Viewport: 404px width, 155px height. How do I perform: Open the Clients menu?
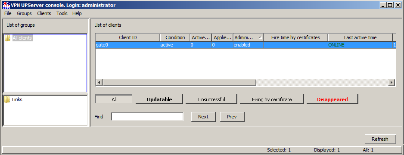(x=44, y=13)
